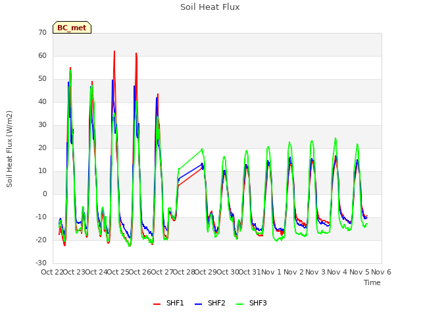Image resolution: width=421 pixels, height=316 pixels.
Task: Click the blue SHF2 legend color marker
Action: [x=198, y=304]
